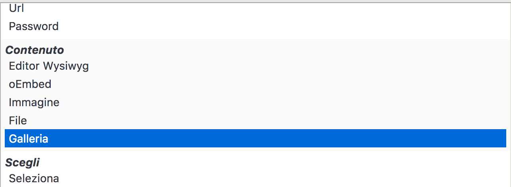The height and width of the screenshot is (187, 511).
Task: Choose the Password field type
Action: [255, 27]
